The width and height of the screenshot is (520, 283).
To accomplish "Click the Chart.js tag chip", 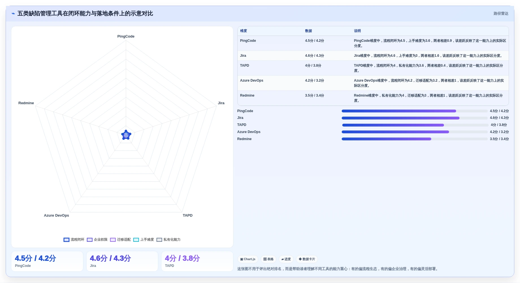I will coord(248,259).
